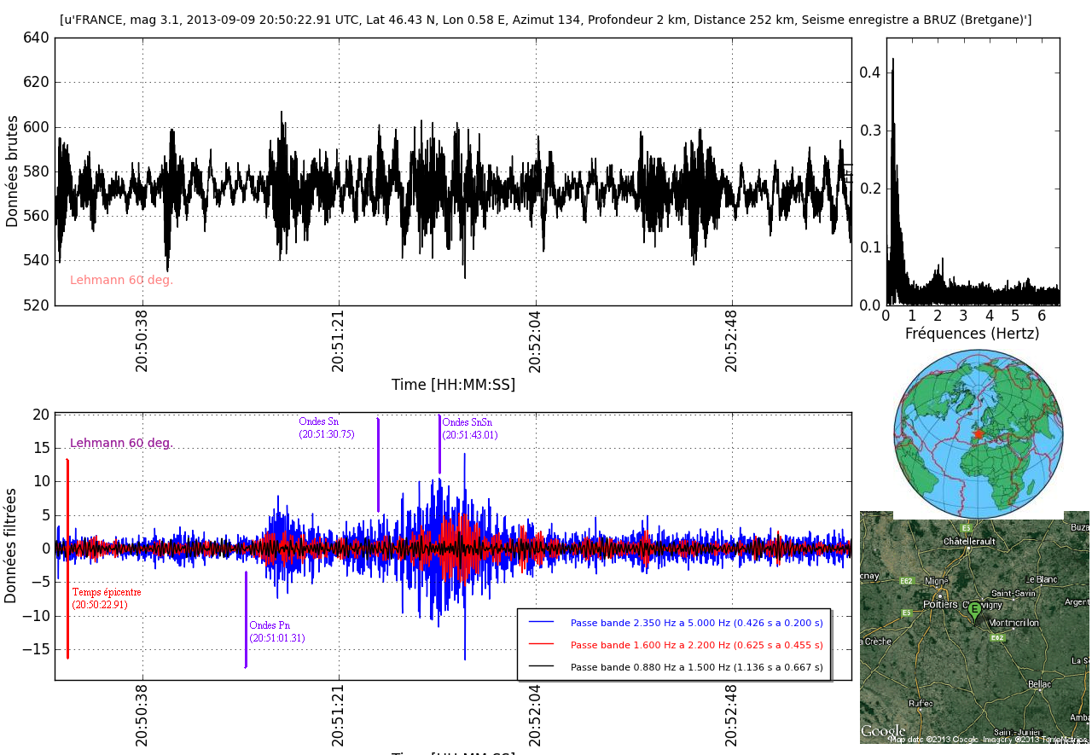Click the green E epicenter marker on map
The width and height of the screenshot is (1092, 755).
(973, 610)
